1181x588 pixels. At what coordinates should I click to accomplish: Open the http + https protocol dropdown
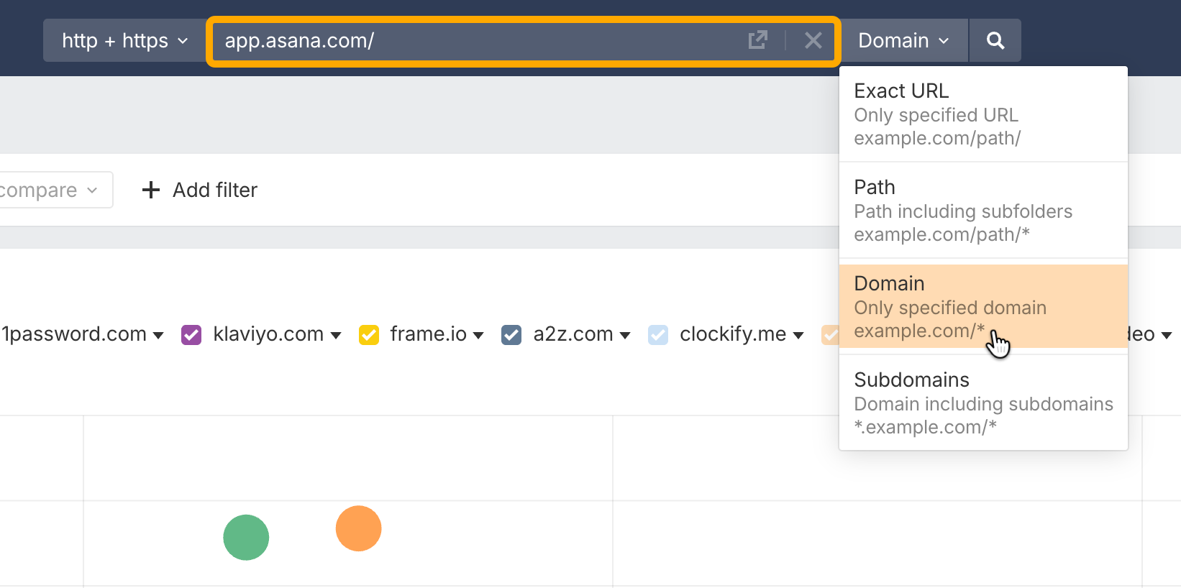[125, 40]
